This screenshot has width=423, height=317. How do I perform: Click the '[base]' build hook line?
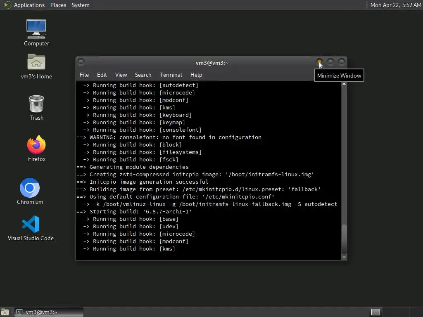click(x=131, y=219)
